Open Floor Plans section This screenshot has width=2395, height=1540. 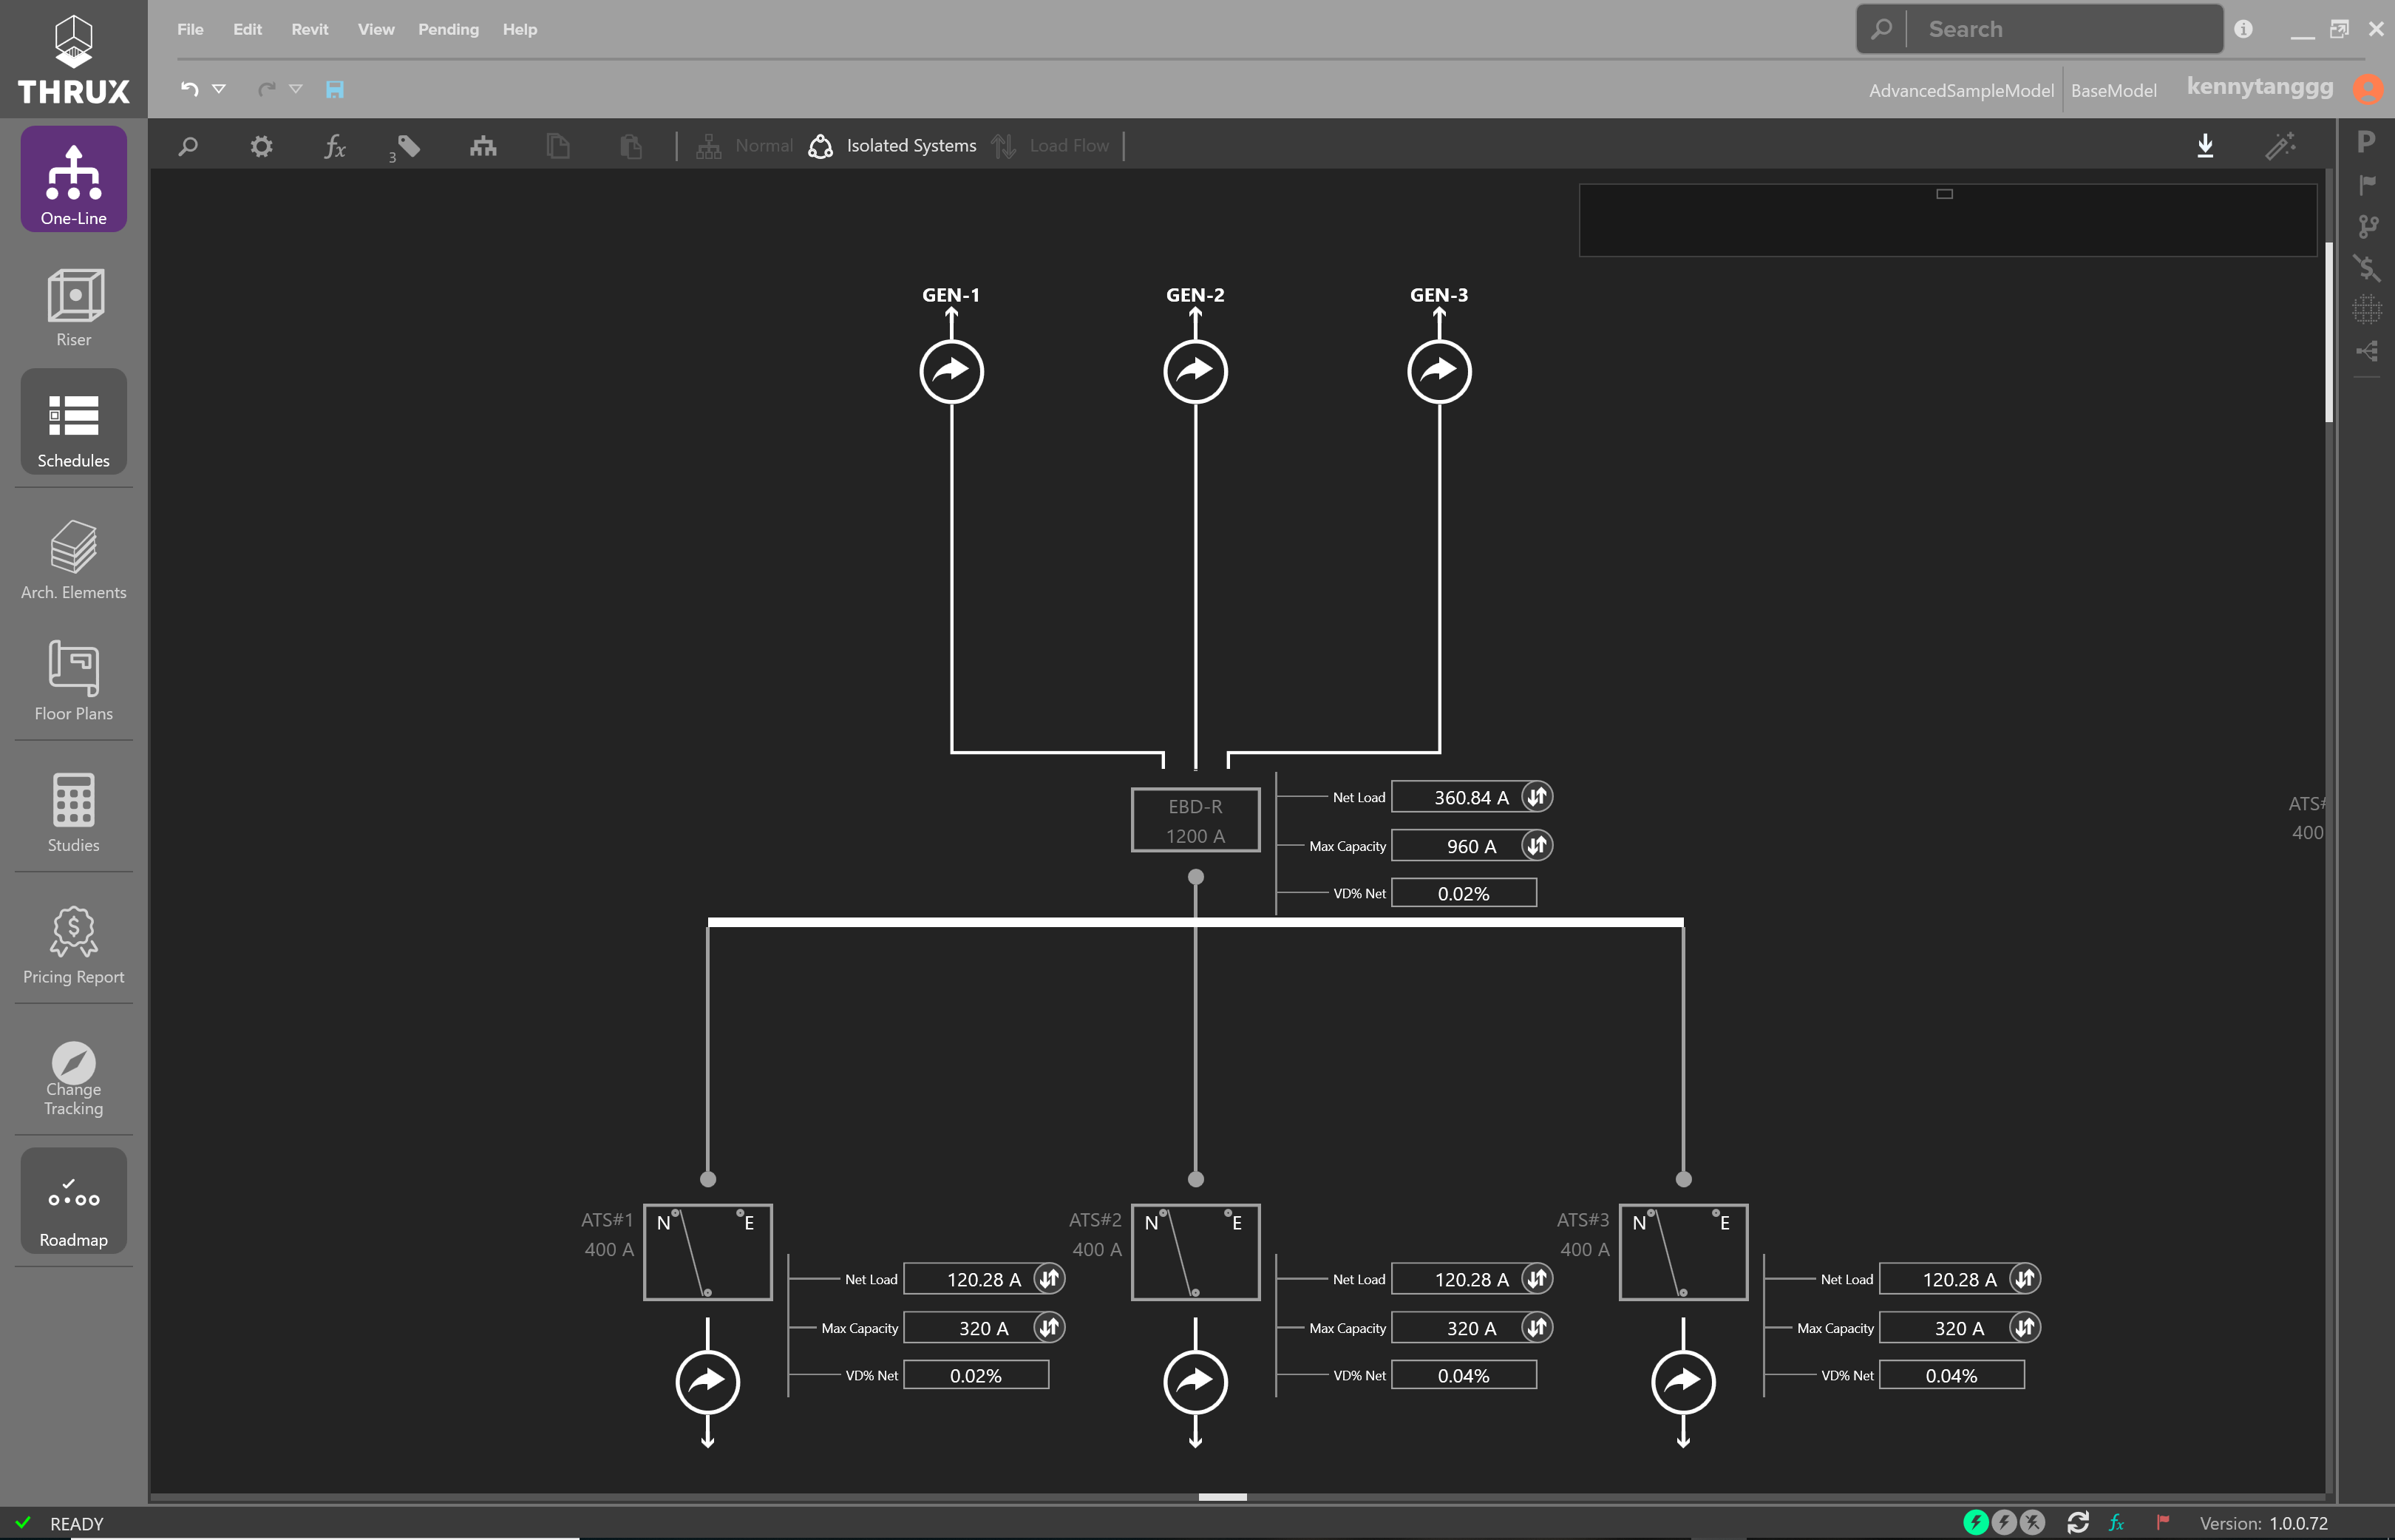[73, 680]
